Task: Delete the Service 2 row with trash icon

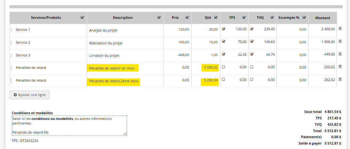Action: pyautogui.click(x=340, y=41)
